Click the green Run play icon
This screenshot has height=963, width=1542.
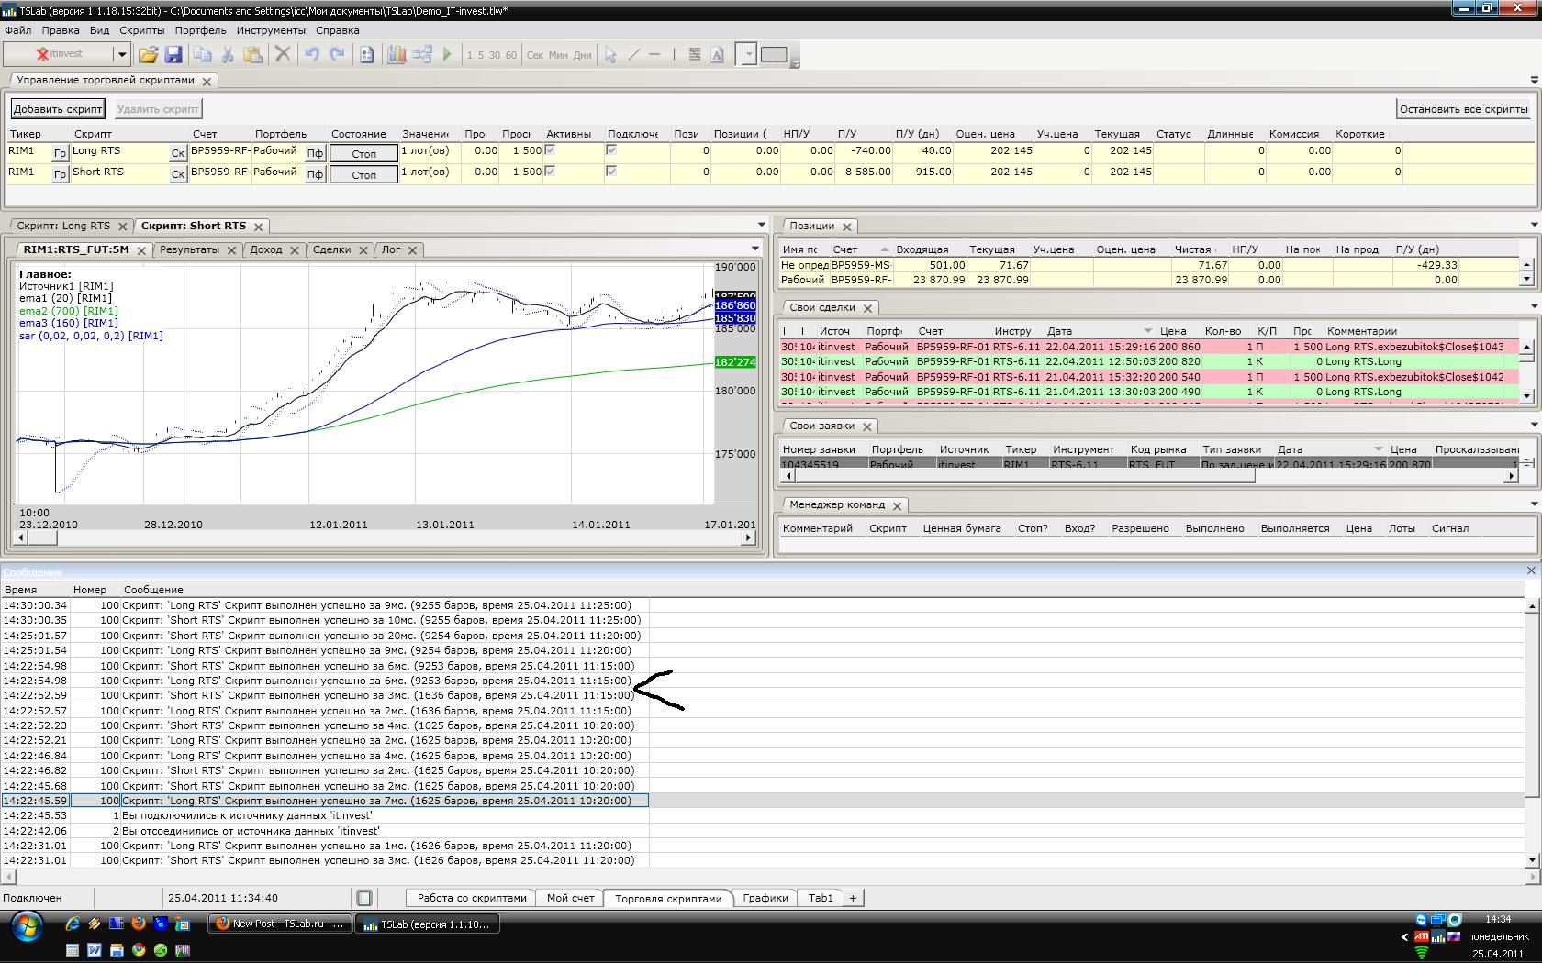coord(447,55)
